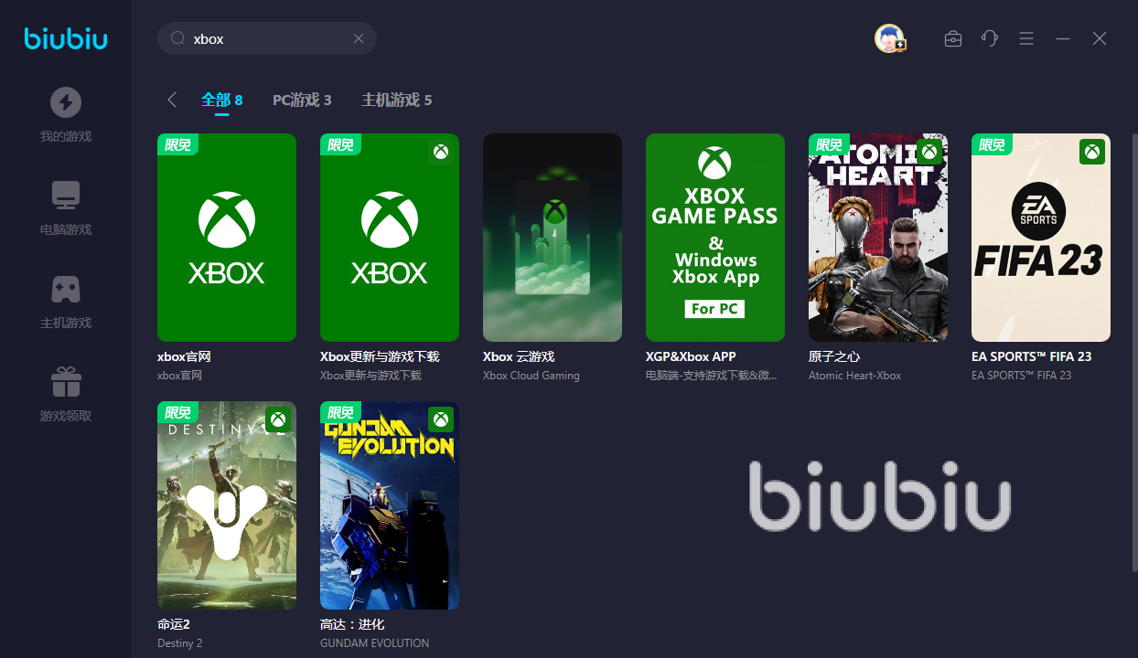Switch to the PC游戏 3 tab
This screenshot has width=1138, height=658.
(x=302, y=100)
